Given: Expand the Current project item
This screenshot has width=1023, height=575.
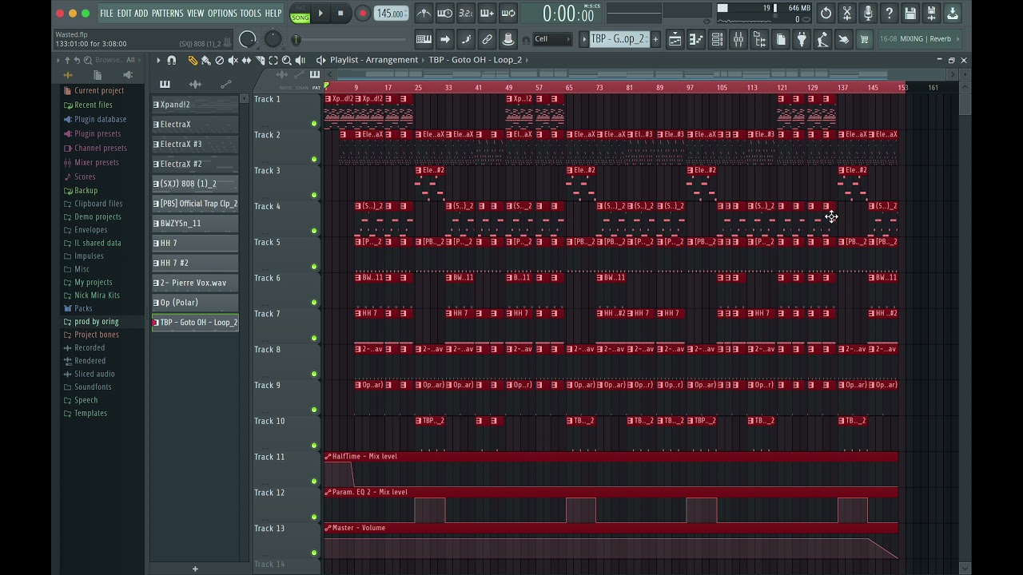Looking at the screenshot, I should click(x=99, y=90).
